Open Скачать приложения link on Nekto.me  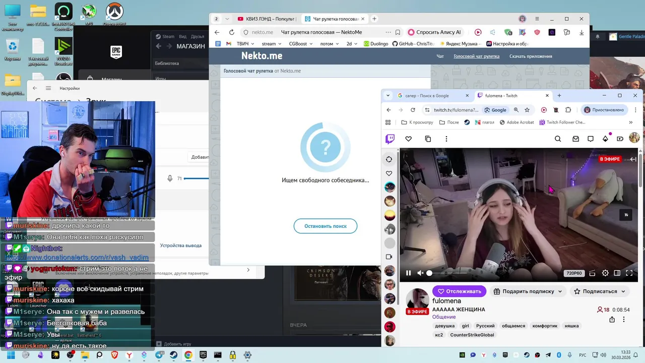pyautogui.click(x=531, y=56)
